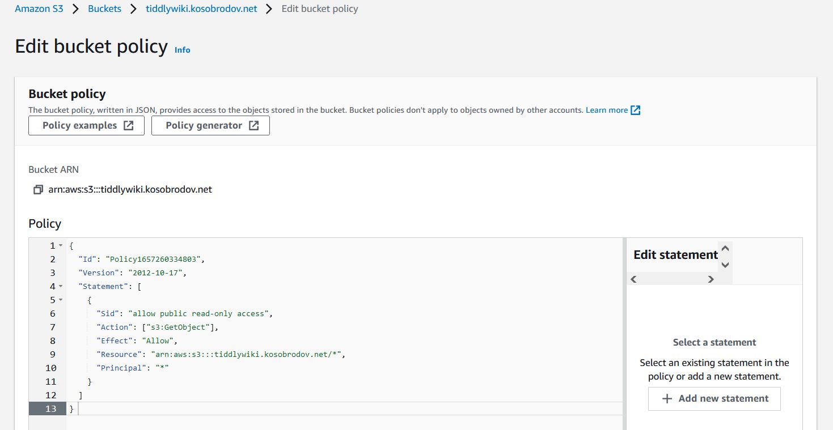This screenshot has width=833, height=430.
Task: Click the plus icon in Add new statement
Action: (x=667, y=399)
